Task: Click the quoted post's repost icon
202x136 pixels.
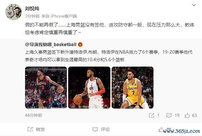Action: tap(152, 115)
